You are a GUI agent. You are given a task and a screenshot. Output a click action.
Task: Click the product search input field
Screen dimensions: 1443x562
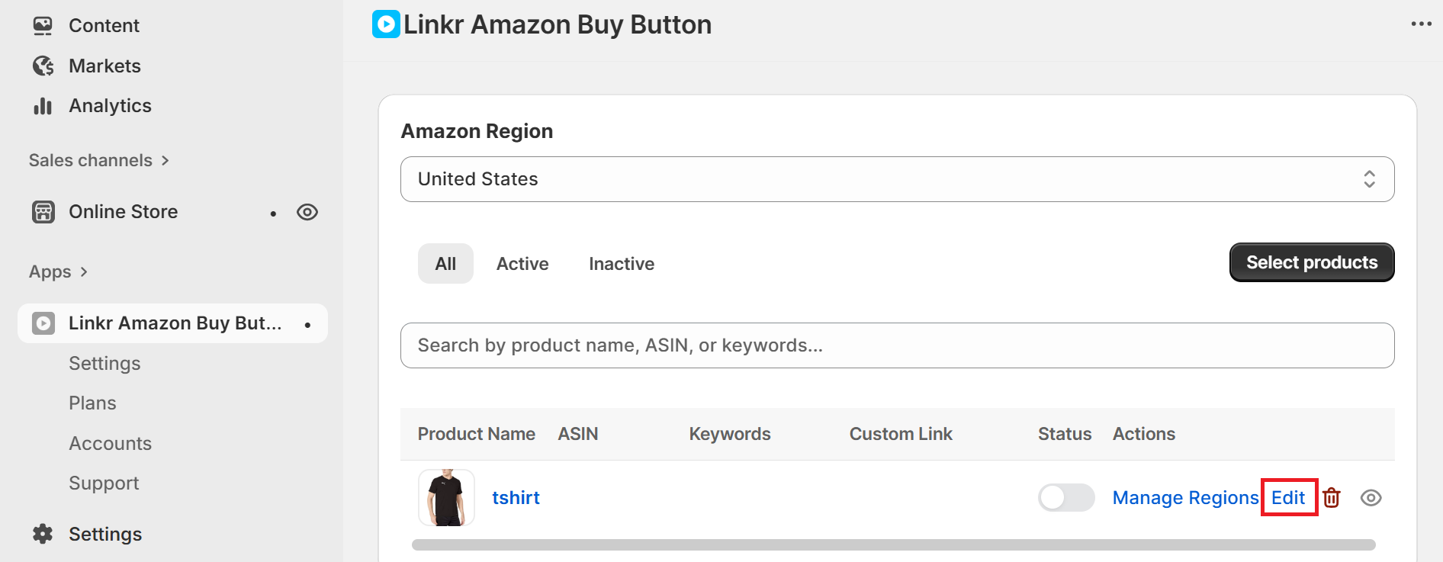coord(897,345)
